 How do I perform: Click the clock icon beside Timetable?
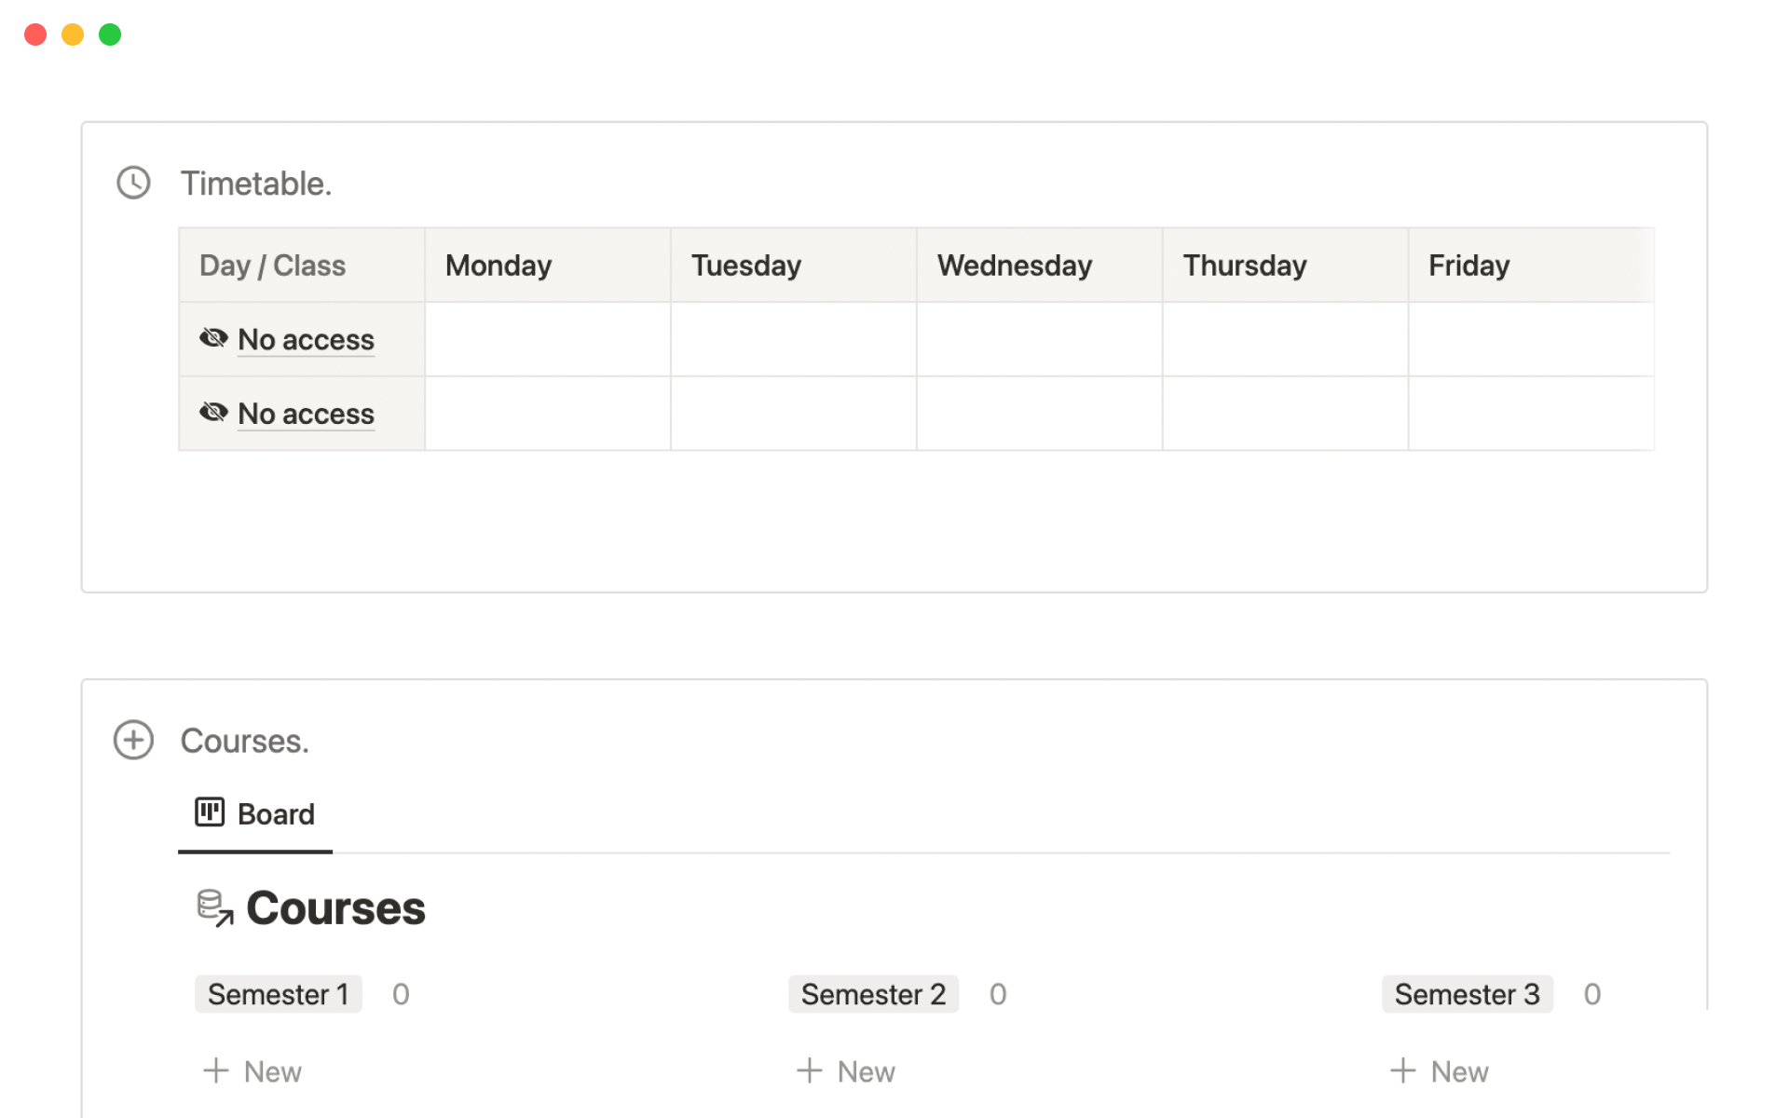tap(133, 183)
